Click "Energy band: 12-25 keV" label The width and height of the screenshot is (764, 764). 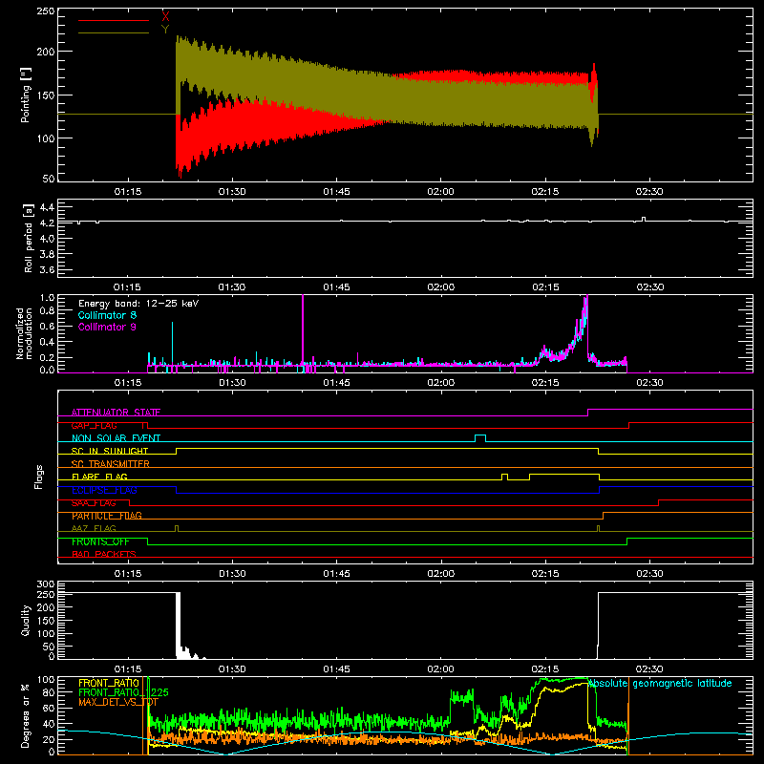138,304
